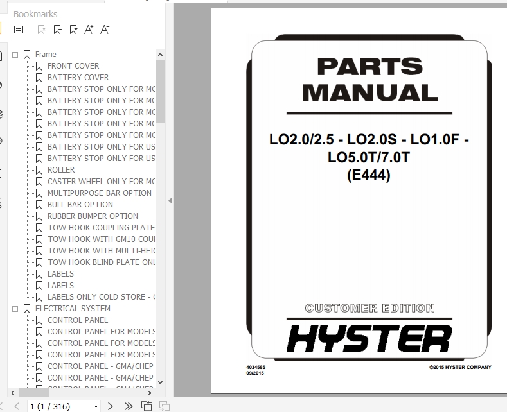The height and width of the screenshot is (412, 507).
Task: Go to the previous page
Action: click(x=17, y=406)
